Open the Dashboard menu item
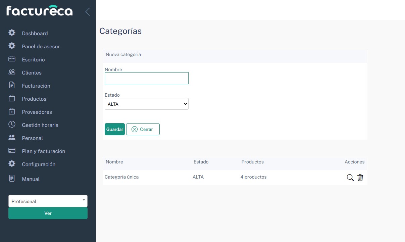This screenshot has height=242, width=405. pyautogui.click(x=35, y=33)
